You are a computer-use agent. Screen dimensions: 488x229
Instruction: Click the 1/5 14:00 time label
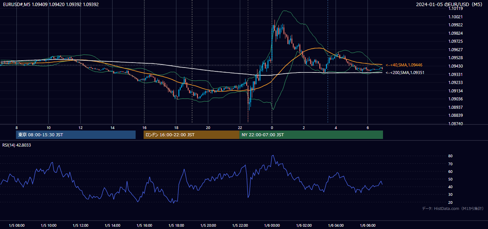coord(112,225)
